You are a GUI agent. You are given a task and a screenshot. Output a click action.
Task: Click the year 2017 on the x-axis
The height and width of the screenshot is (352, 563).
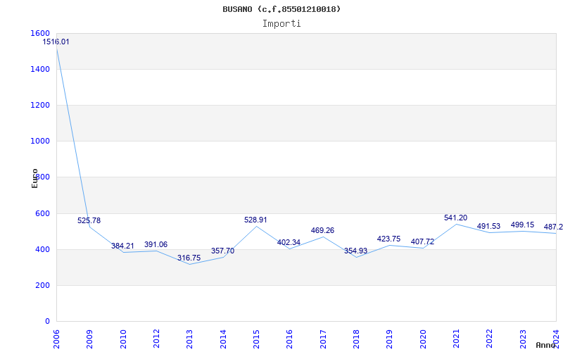coord(323,338)
